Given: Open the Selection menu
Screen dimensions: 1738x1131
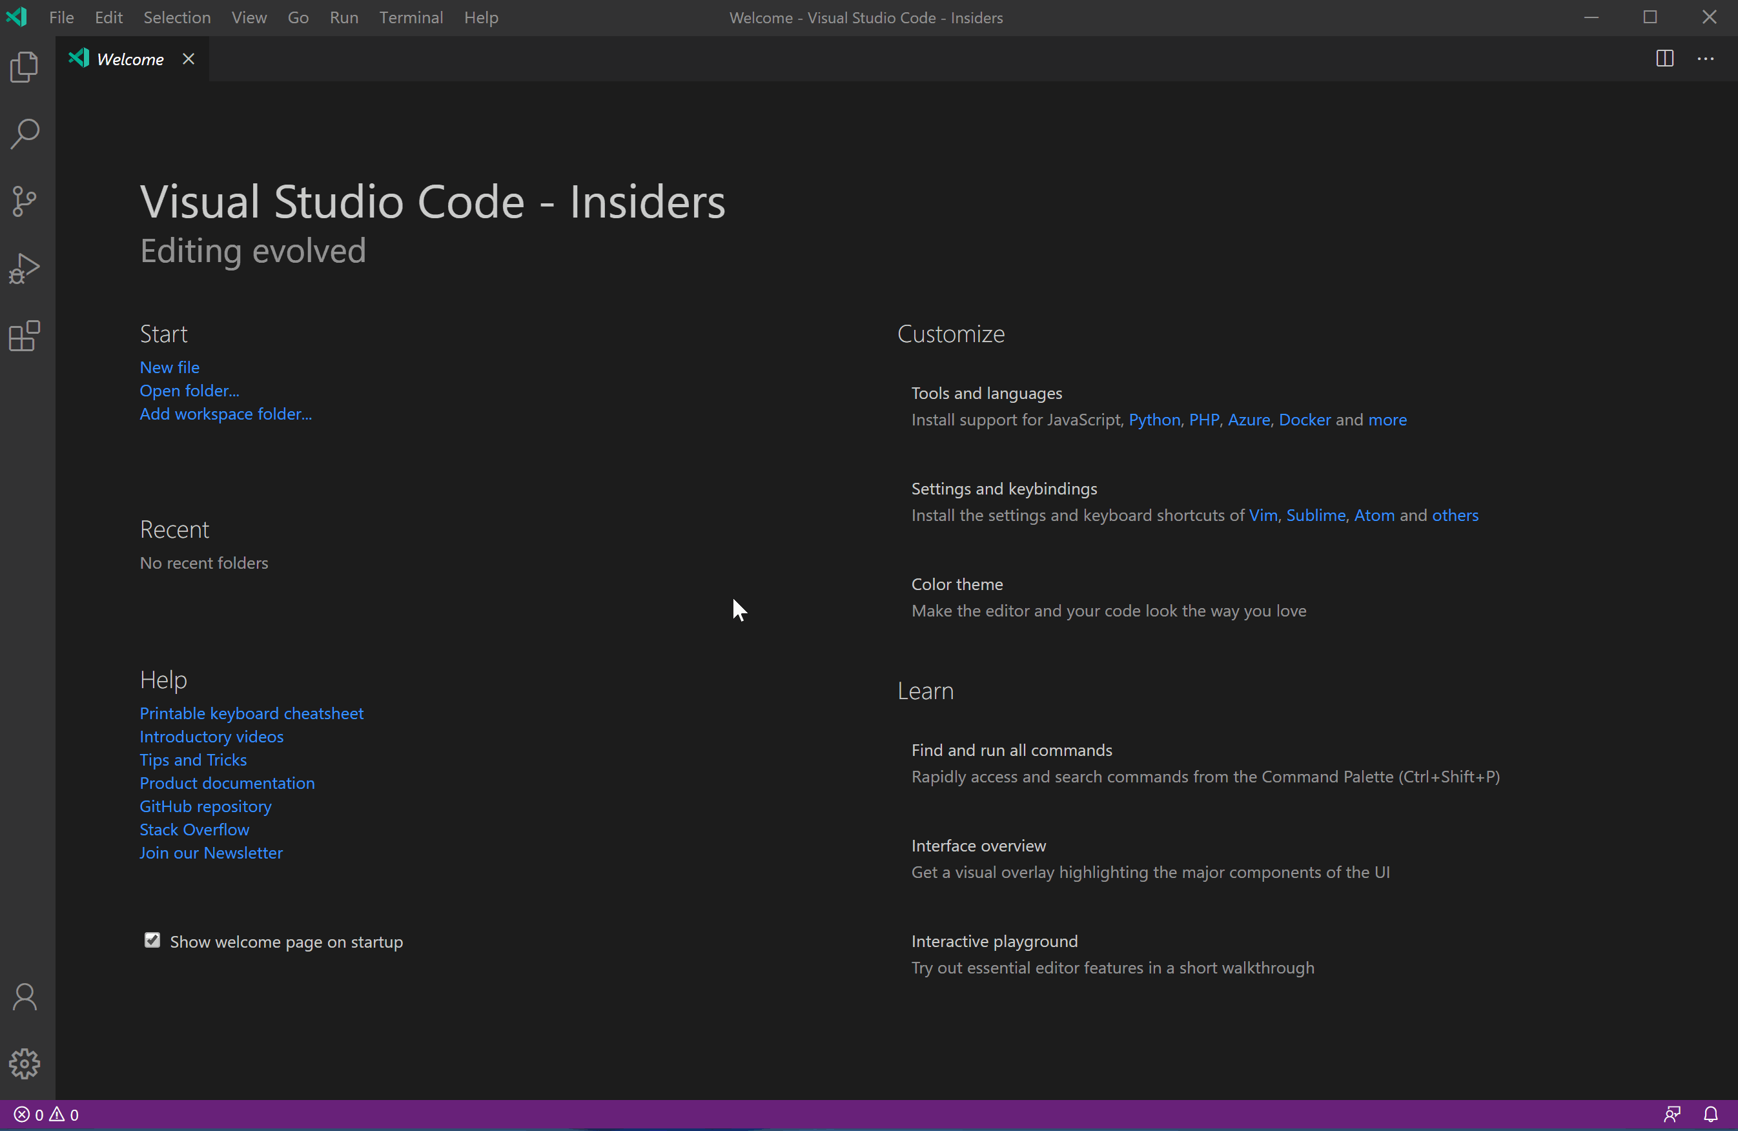Looking at the screenshot, I should [x=177, y=17].
